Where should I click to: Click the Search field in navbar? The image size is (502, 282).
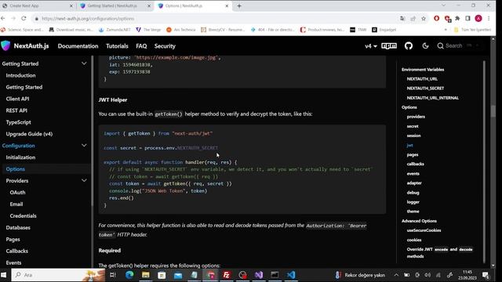pyautogui.click(x=458, y=45)
